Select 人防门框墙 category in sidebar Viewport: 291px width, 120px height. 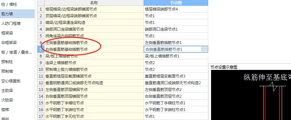[11, 24]
